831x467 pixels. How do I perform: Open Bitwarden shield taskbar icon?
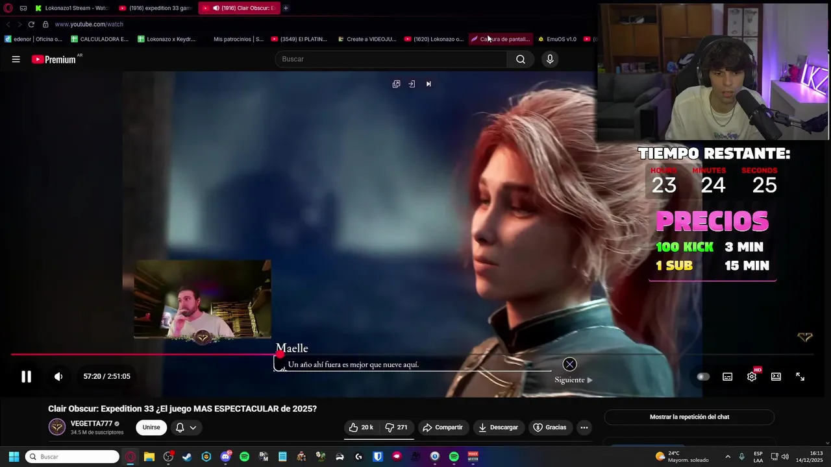[377, 457]
